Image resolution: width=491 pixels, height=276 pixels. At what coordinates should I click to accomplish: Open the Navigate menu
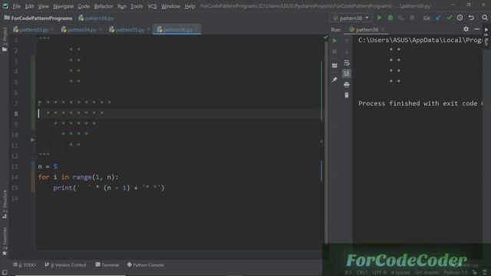63,6
